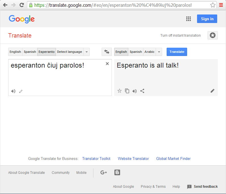This screenshot has width=226, height=194.
Task: Open the Chrome menu button
Action: coord(221,5)
